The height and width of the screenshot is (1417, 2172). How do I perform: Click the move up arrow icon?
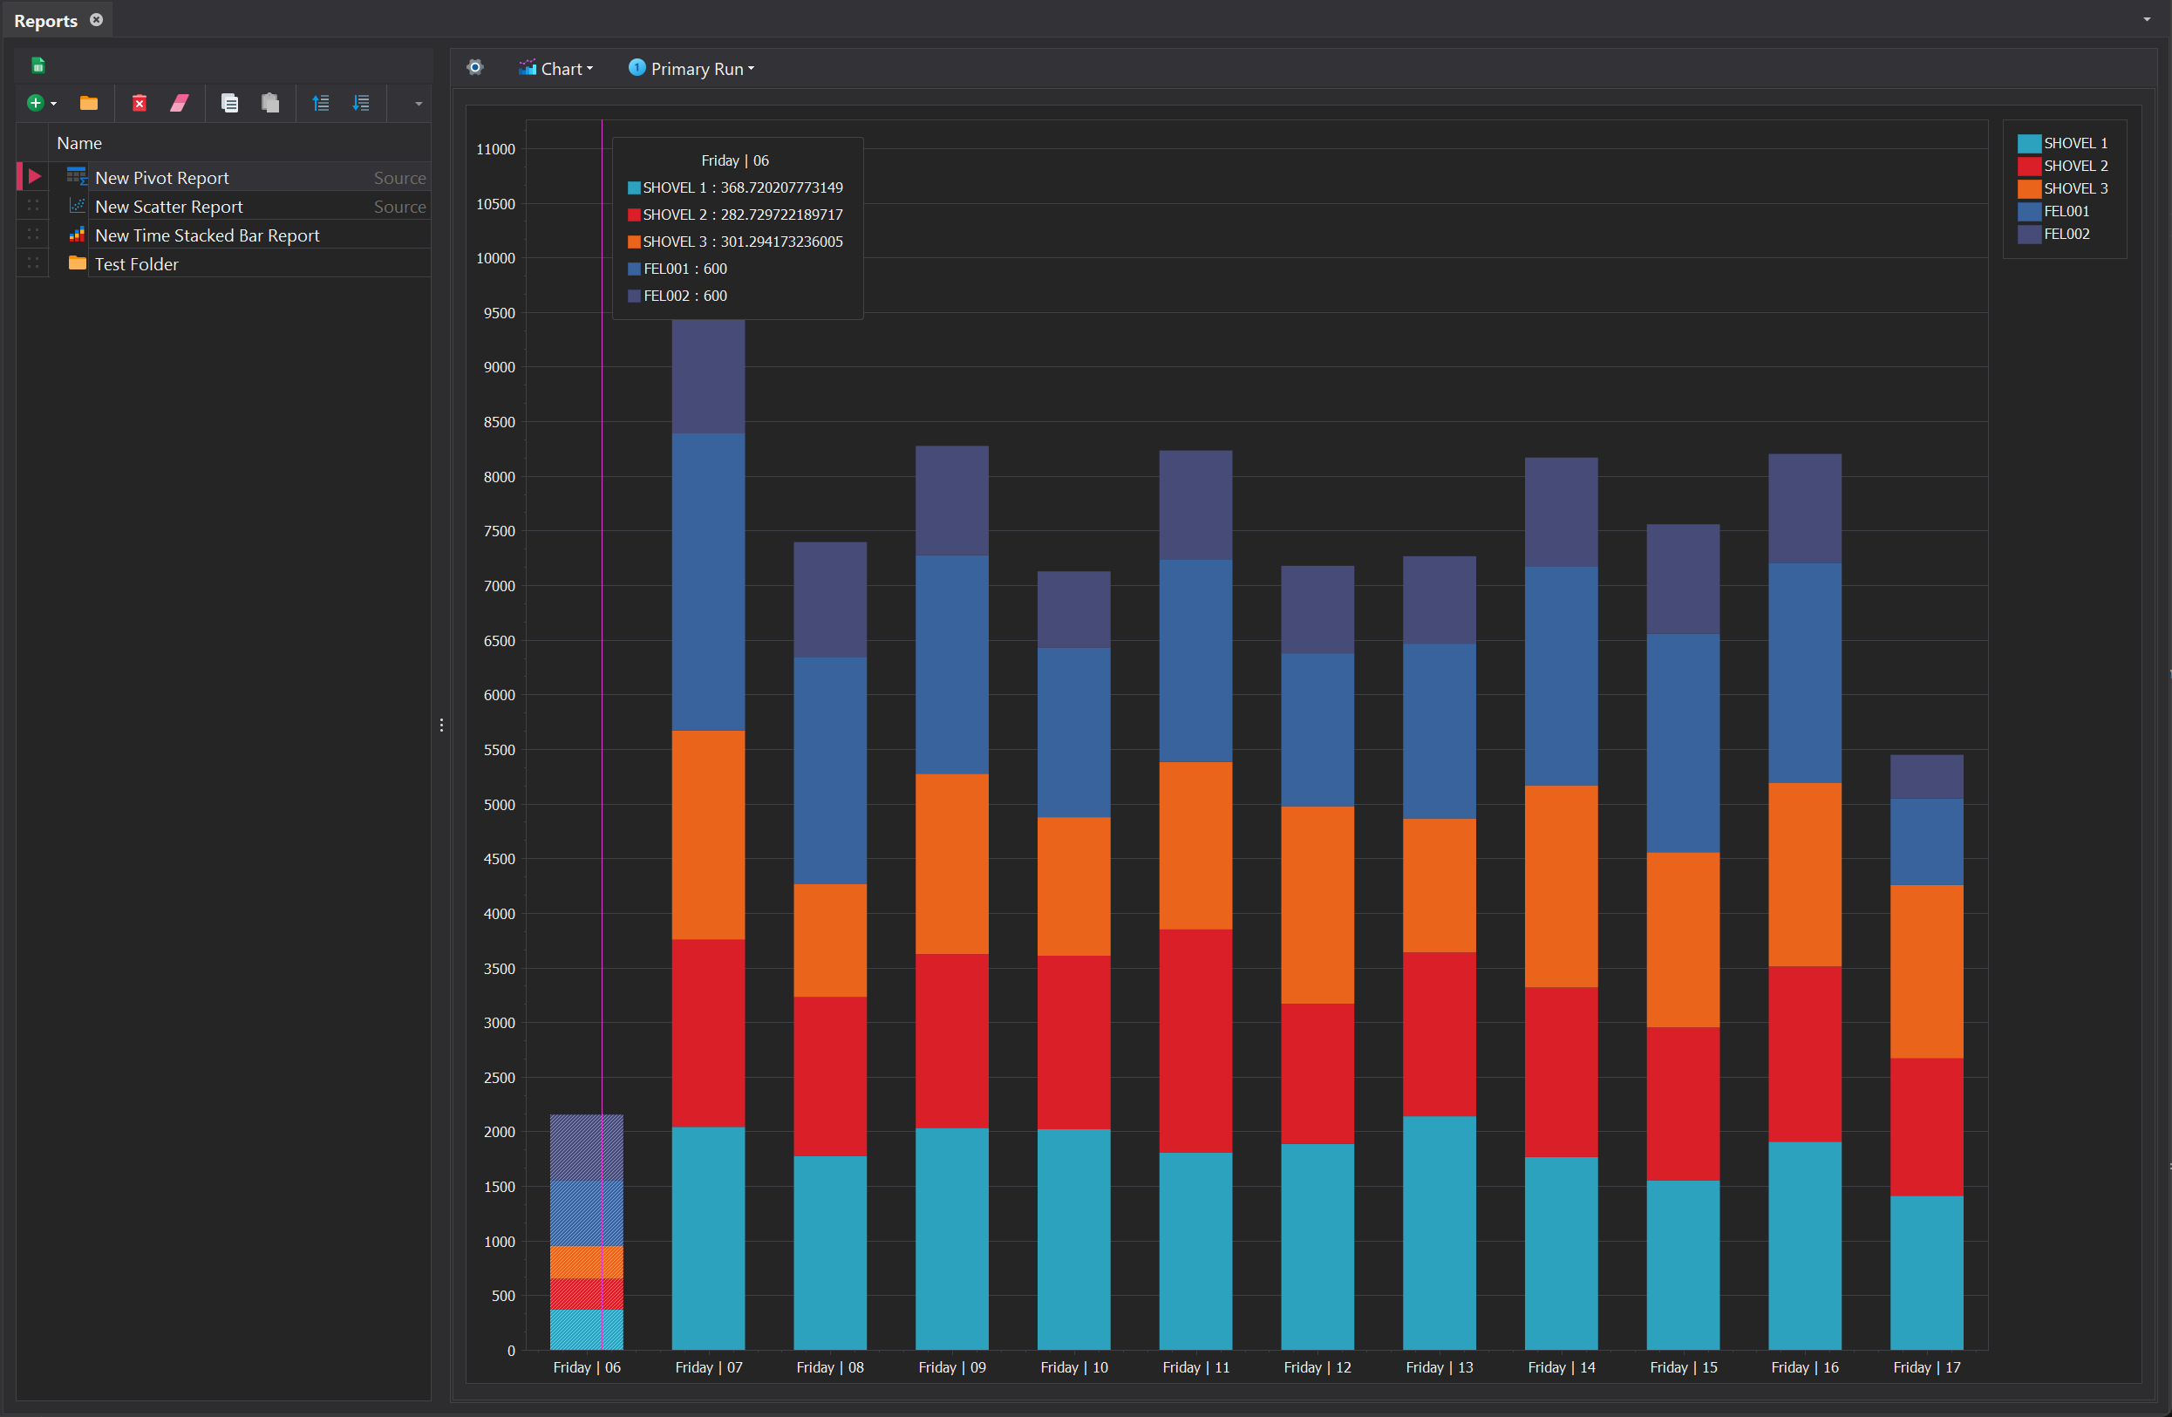click(320, 103)
